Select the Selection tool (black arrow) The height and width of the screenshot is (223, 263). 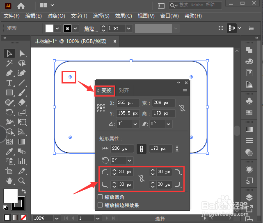[9, 53]
